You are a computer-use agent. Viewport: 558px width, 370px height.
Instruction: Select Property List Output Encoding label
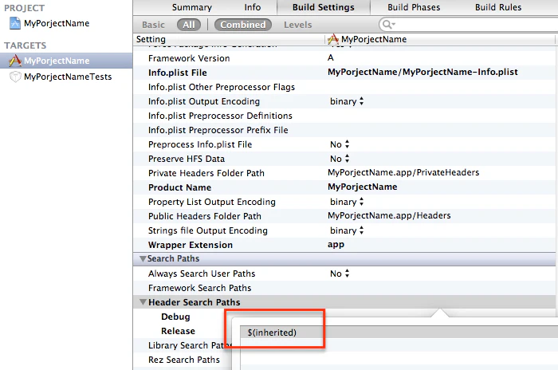click(x=212, y=202)
